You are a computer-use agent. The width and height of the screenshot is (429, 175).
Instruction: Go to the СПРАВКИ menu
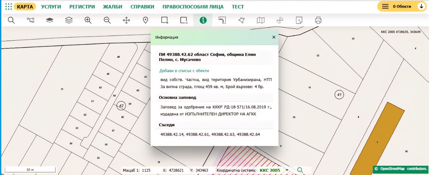pyautogui.click(x=142, y=7)
